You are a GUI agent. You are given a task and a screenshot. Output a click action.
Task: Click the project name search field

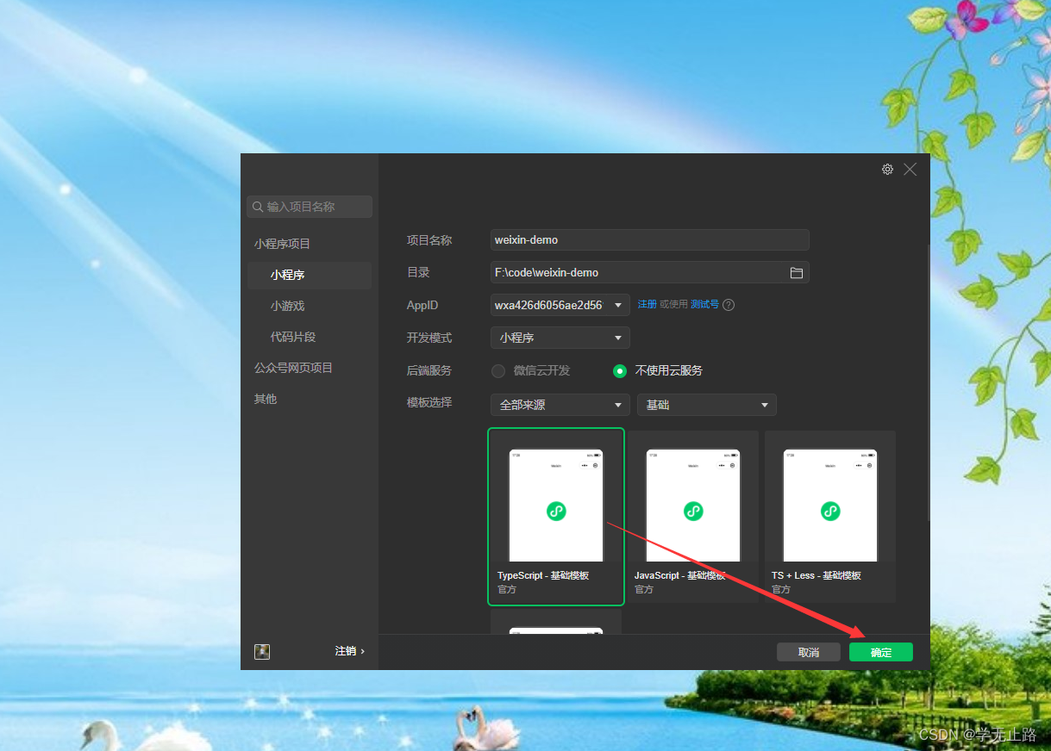tap(310, 207)
